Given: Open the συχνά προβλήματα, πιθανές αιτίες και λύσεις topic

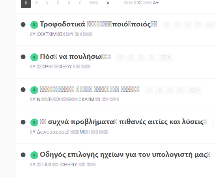Looking at the screenshot, I should tap(123, 122).
